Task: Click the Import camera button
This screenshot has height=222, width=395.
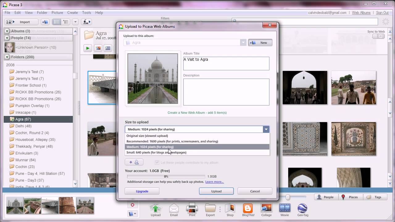Action: [x=21, y=22]
